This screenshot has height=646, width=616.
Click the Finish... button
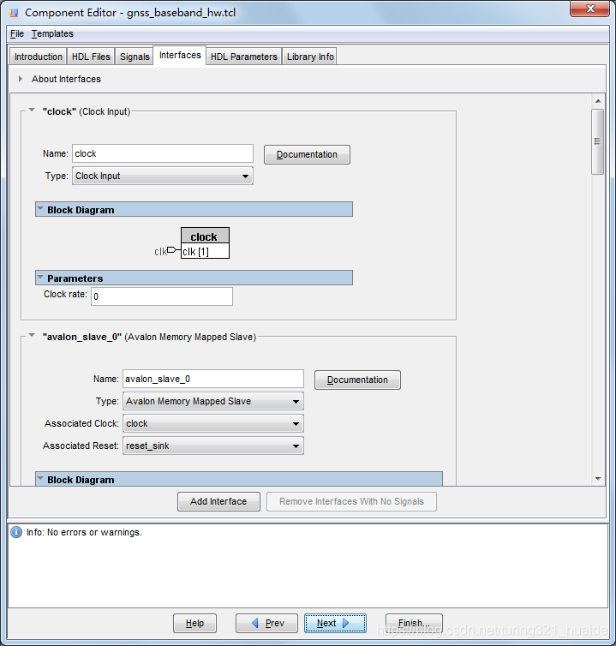point(414,624)
